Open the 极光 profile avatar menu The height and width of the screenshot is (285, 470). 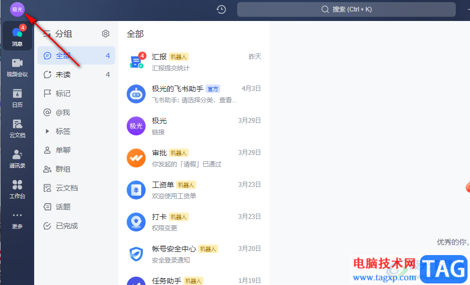point(17,9)
